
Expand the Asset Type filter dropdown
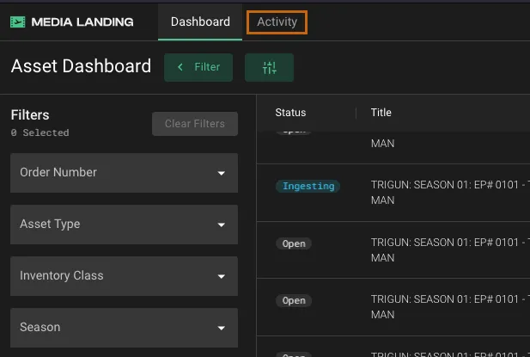(124, 225)
